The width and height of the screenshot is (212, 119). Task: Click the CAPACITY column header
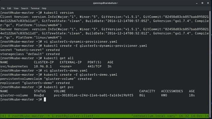147,91
